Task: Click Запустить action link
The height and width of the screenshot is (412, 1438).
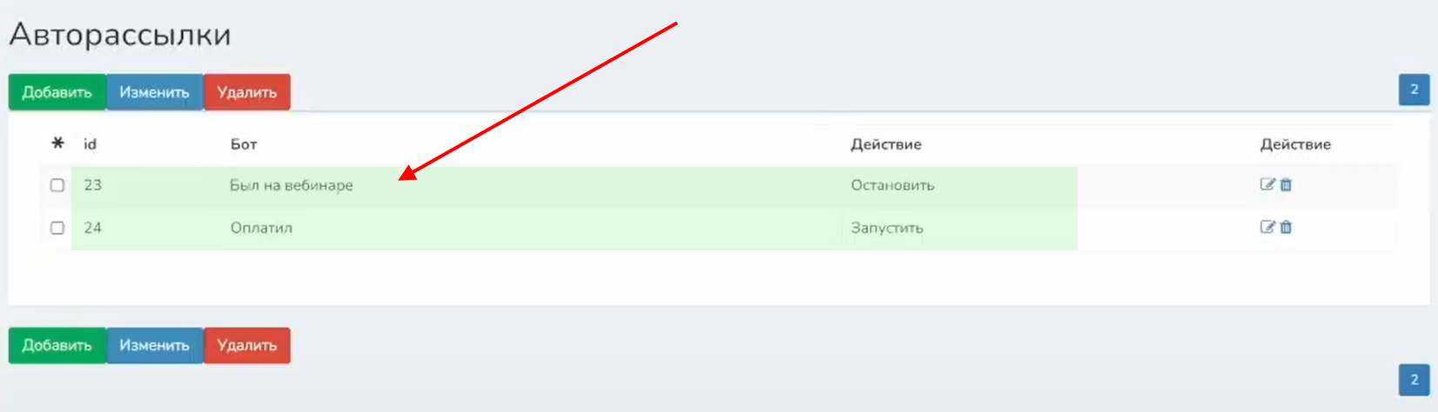Action: tap(887, 228)
